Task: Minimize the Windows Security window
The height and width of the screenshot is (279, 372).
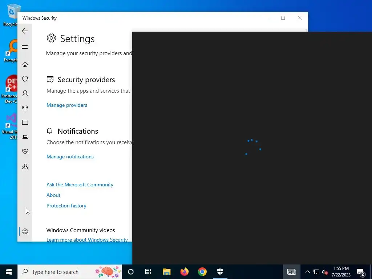Action: (x=266, y=18)
